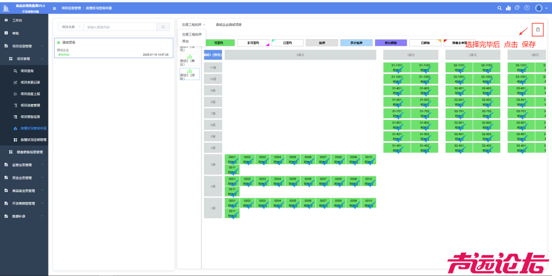Viewport: 552px width, 276px height.
Task: Choose 其他 from the dropdown list
Action: click(186, 41)
